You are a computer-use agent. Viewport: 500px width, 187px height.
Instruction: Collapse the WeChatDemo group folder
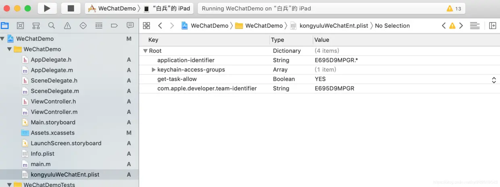pos(9,49)
